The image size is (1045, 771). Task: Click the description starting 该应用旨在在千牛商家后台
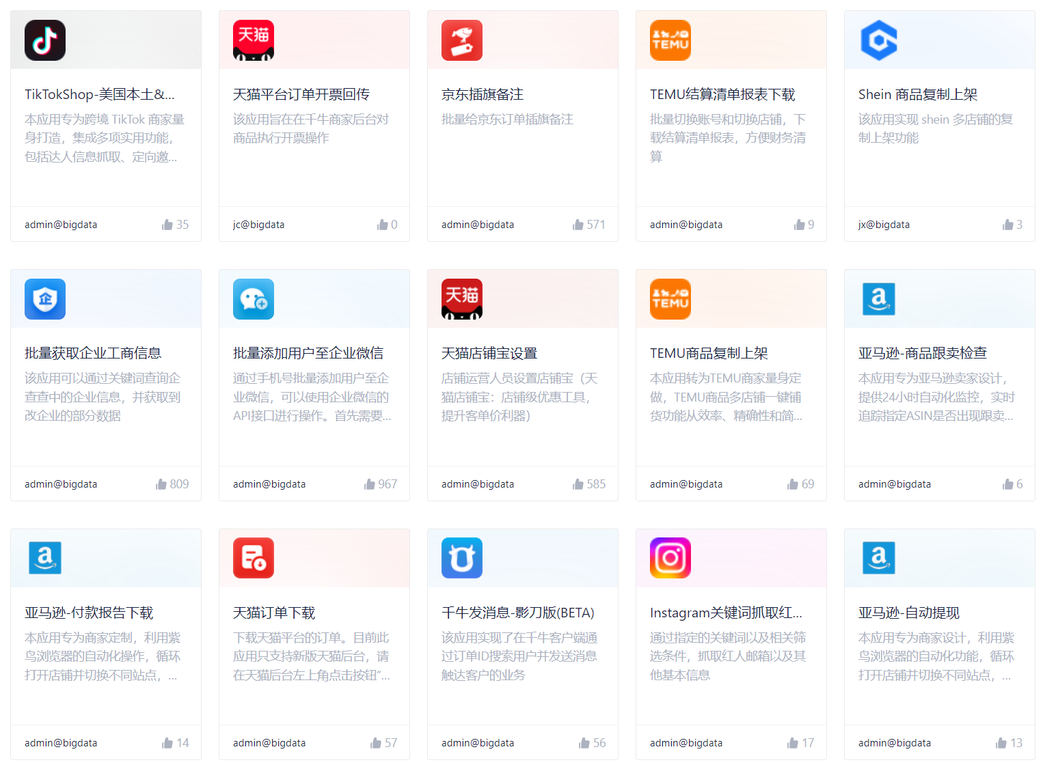click(311, 128)
